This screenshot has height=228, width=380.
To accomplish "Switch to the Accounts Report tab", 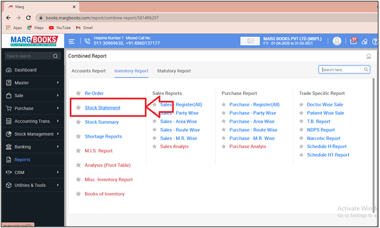I will (x=89, y=71).
